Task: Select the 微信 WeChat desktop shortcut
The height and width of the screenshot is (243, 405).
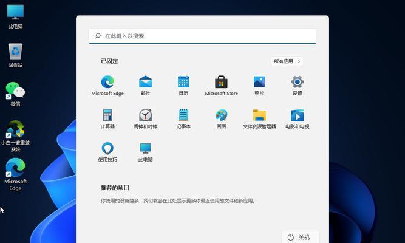Action: coord(16,94)
